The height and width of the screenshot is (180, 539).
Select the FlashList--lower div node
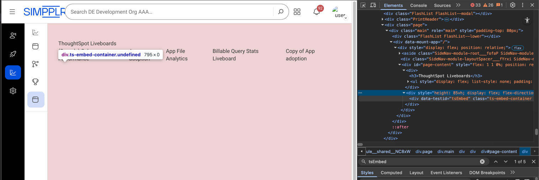(x=446, y=36)
